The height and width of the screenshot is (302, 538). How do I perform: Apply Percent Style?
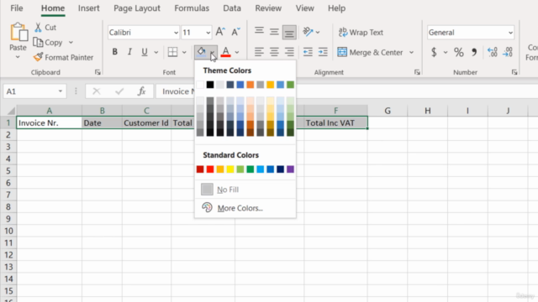(459, 52)
